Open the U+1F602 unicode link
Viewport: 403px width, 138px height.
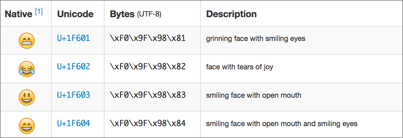click(74, 67)
